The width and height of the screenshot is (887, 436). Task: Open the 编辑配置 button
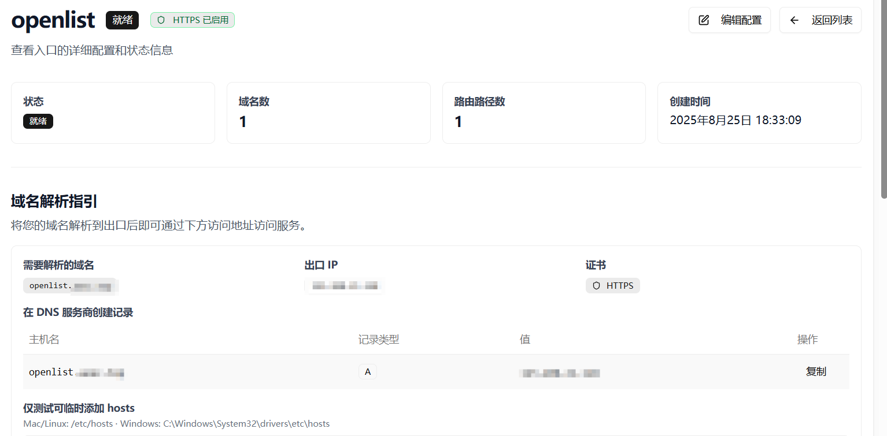(729, 20)
